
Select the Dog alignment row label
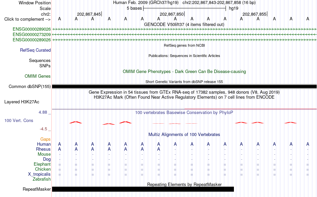tap(47, 159)
